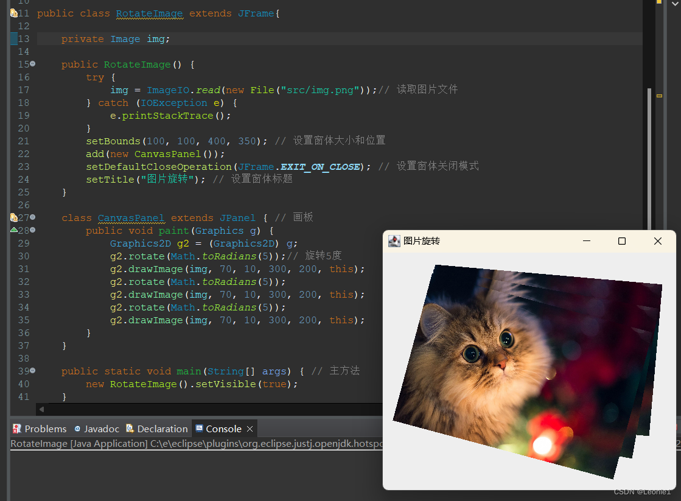Open the chevron dropdown at editor top right
The height and width of the screenshot is (501, 681).
(x=675, y=5)
